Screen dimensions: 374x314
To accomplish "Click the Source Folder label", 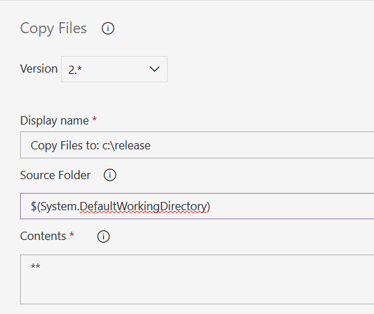I will pos(55,175).
